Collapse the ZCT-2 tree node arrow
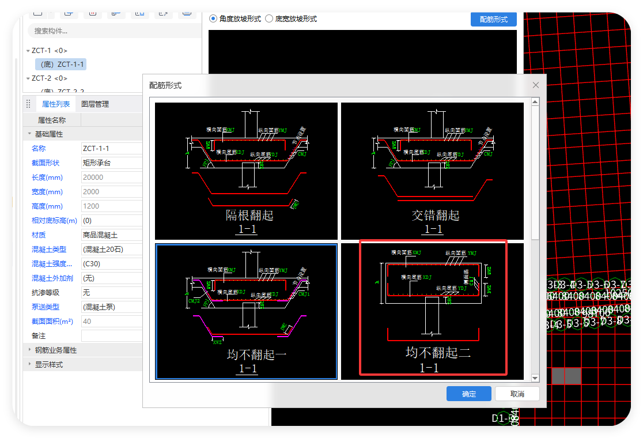 point(28,78)
